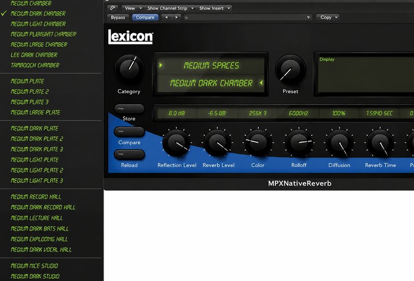The height and width of the screenshot is (281, 414).
Task: Select Medium Light Plate 3 preset
Action: click(x=37, y=180)
